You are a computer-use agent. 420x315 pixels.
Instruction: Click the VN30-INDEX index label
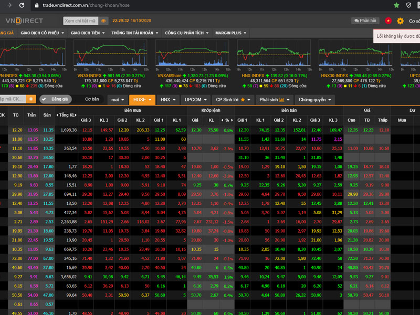point(89,76)
